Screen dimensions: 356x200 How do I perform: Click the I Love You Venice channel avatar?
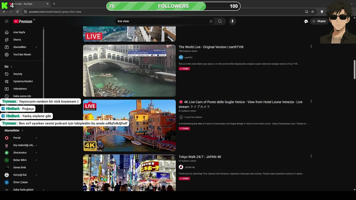pyautogui.click(x=181, y=117)
